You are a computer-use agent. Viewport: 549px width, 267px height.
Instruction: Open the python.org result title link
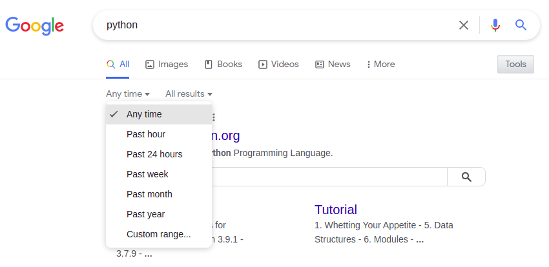click(x=226, y=135)
